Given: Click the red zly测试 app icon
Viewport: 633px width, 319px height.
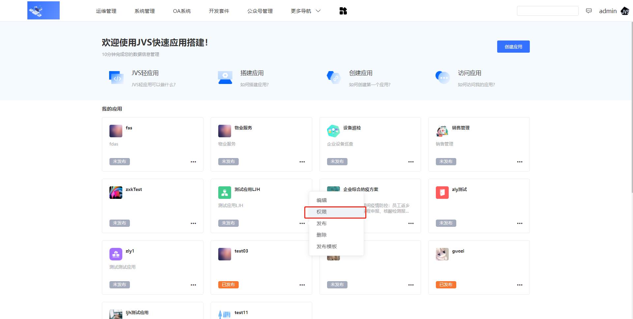Looking at the screenshot, I should coord(442,193).
